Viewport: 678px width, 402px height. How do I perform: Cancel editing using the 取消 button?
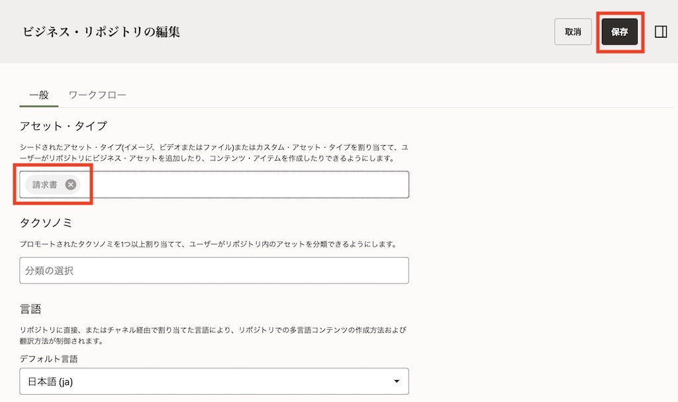pos(572,31)
